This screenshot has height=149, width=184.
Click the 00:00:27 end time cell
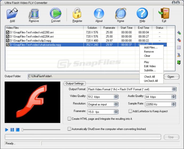coord(143,36)
